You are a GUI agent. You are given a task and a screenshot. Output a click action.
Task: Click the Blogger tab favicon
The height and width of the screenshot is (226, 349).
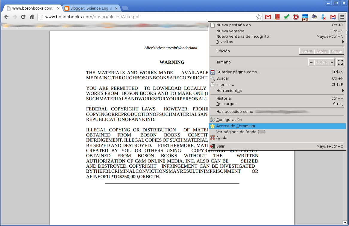coord(66,8)
